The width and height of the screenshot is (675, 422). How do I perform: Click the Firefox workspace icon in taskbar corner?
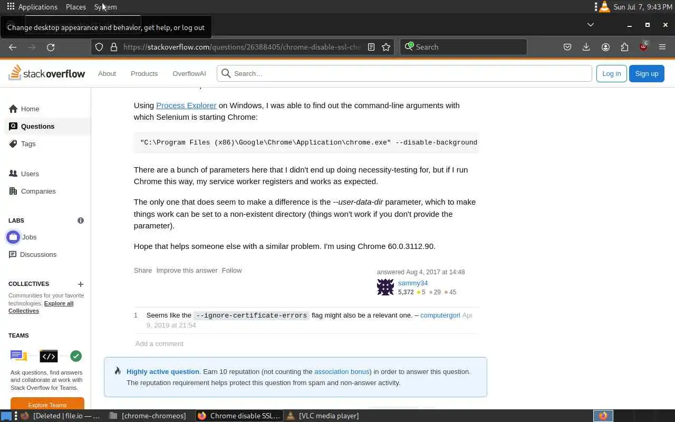click(x=603, y=416)
